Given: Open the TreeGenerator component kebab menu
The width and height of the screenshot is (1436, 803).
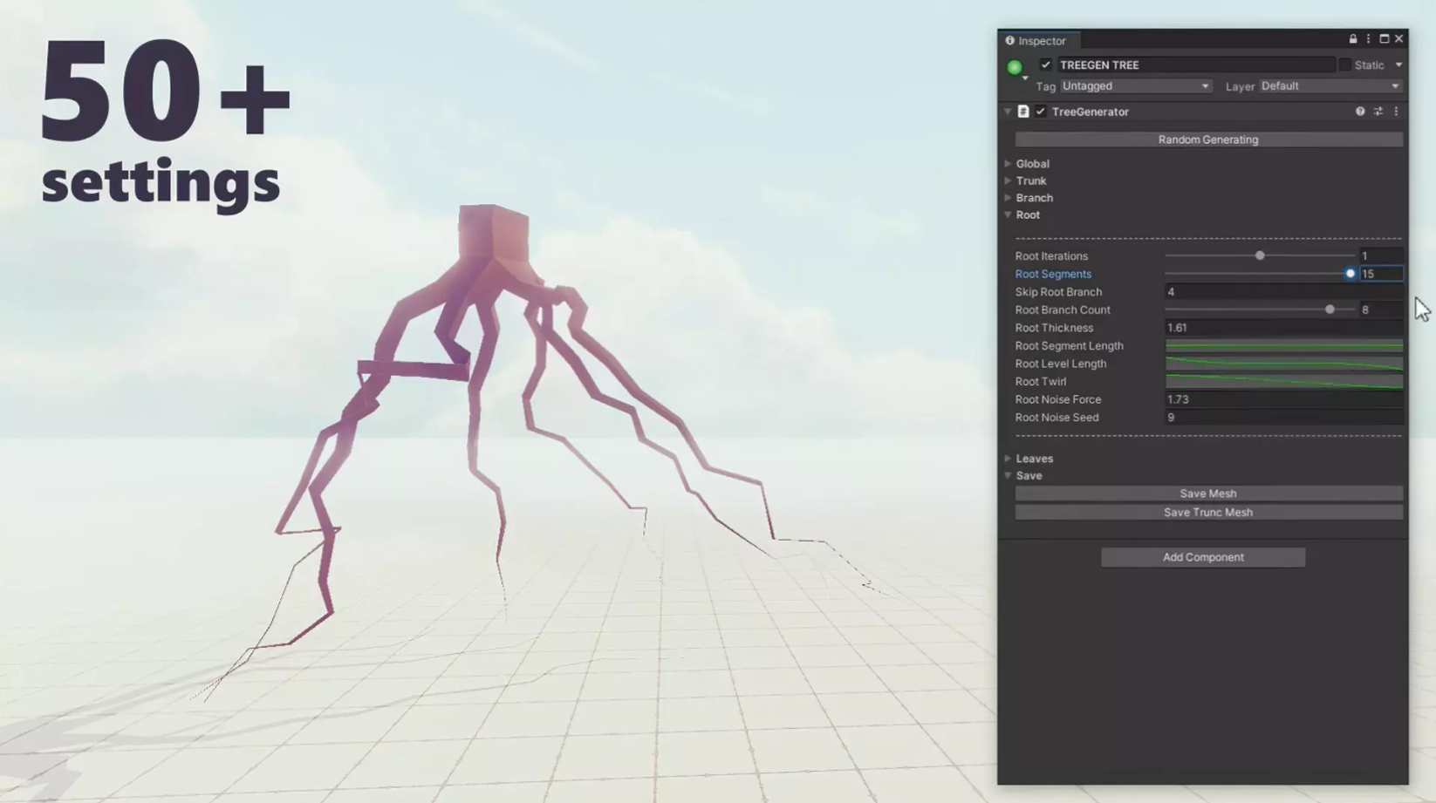Looking at the screenshot, I should point(1396,112).
